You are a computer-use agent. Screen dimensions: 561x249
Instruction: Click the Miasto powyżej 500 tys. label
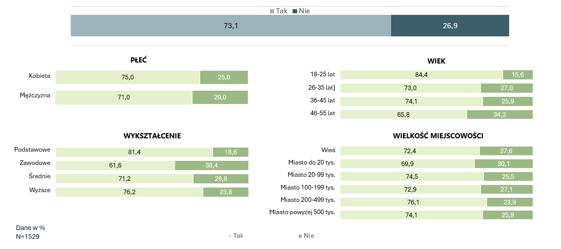point(302,212)
